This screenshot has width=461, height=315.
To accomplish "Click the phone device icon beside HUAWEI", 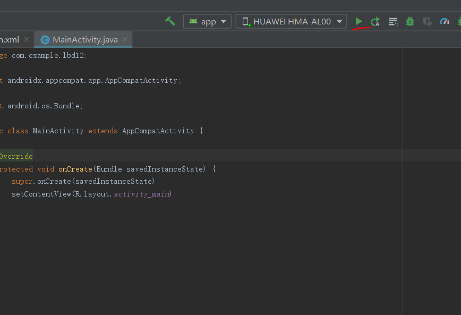I will click(246, 21).
